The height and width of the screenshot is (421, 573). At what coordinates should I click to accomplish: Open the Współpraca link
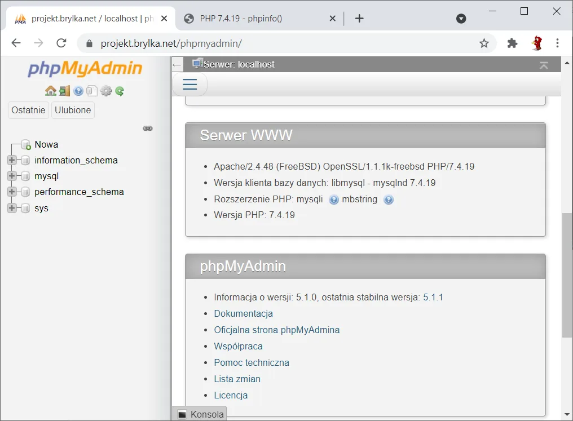(x=238, y=347)
